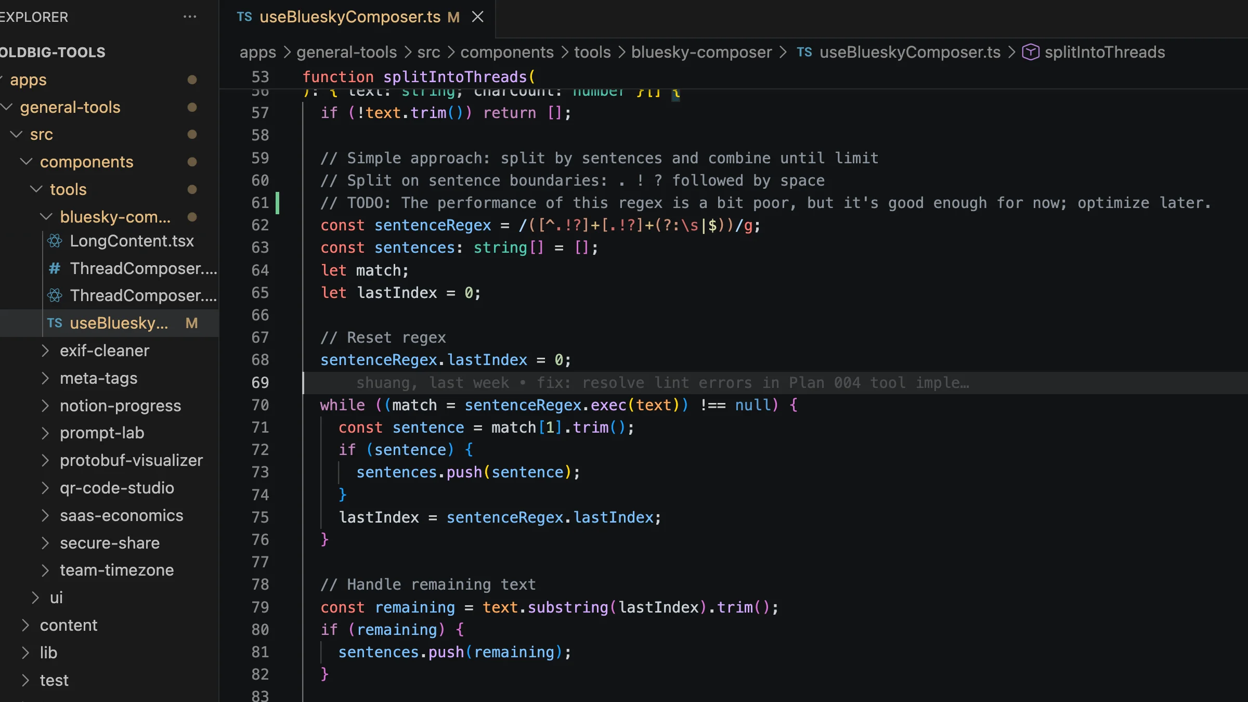
Task: Click 'while' loop statement on line 70
Action: coord(559,405)
